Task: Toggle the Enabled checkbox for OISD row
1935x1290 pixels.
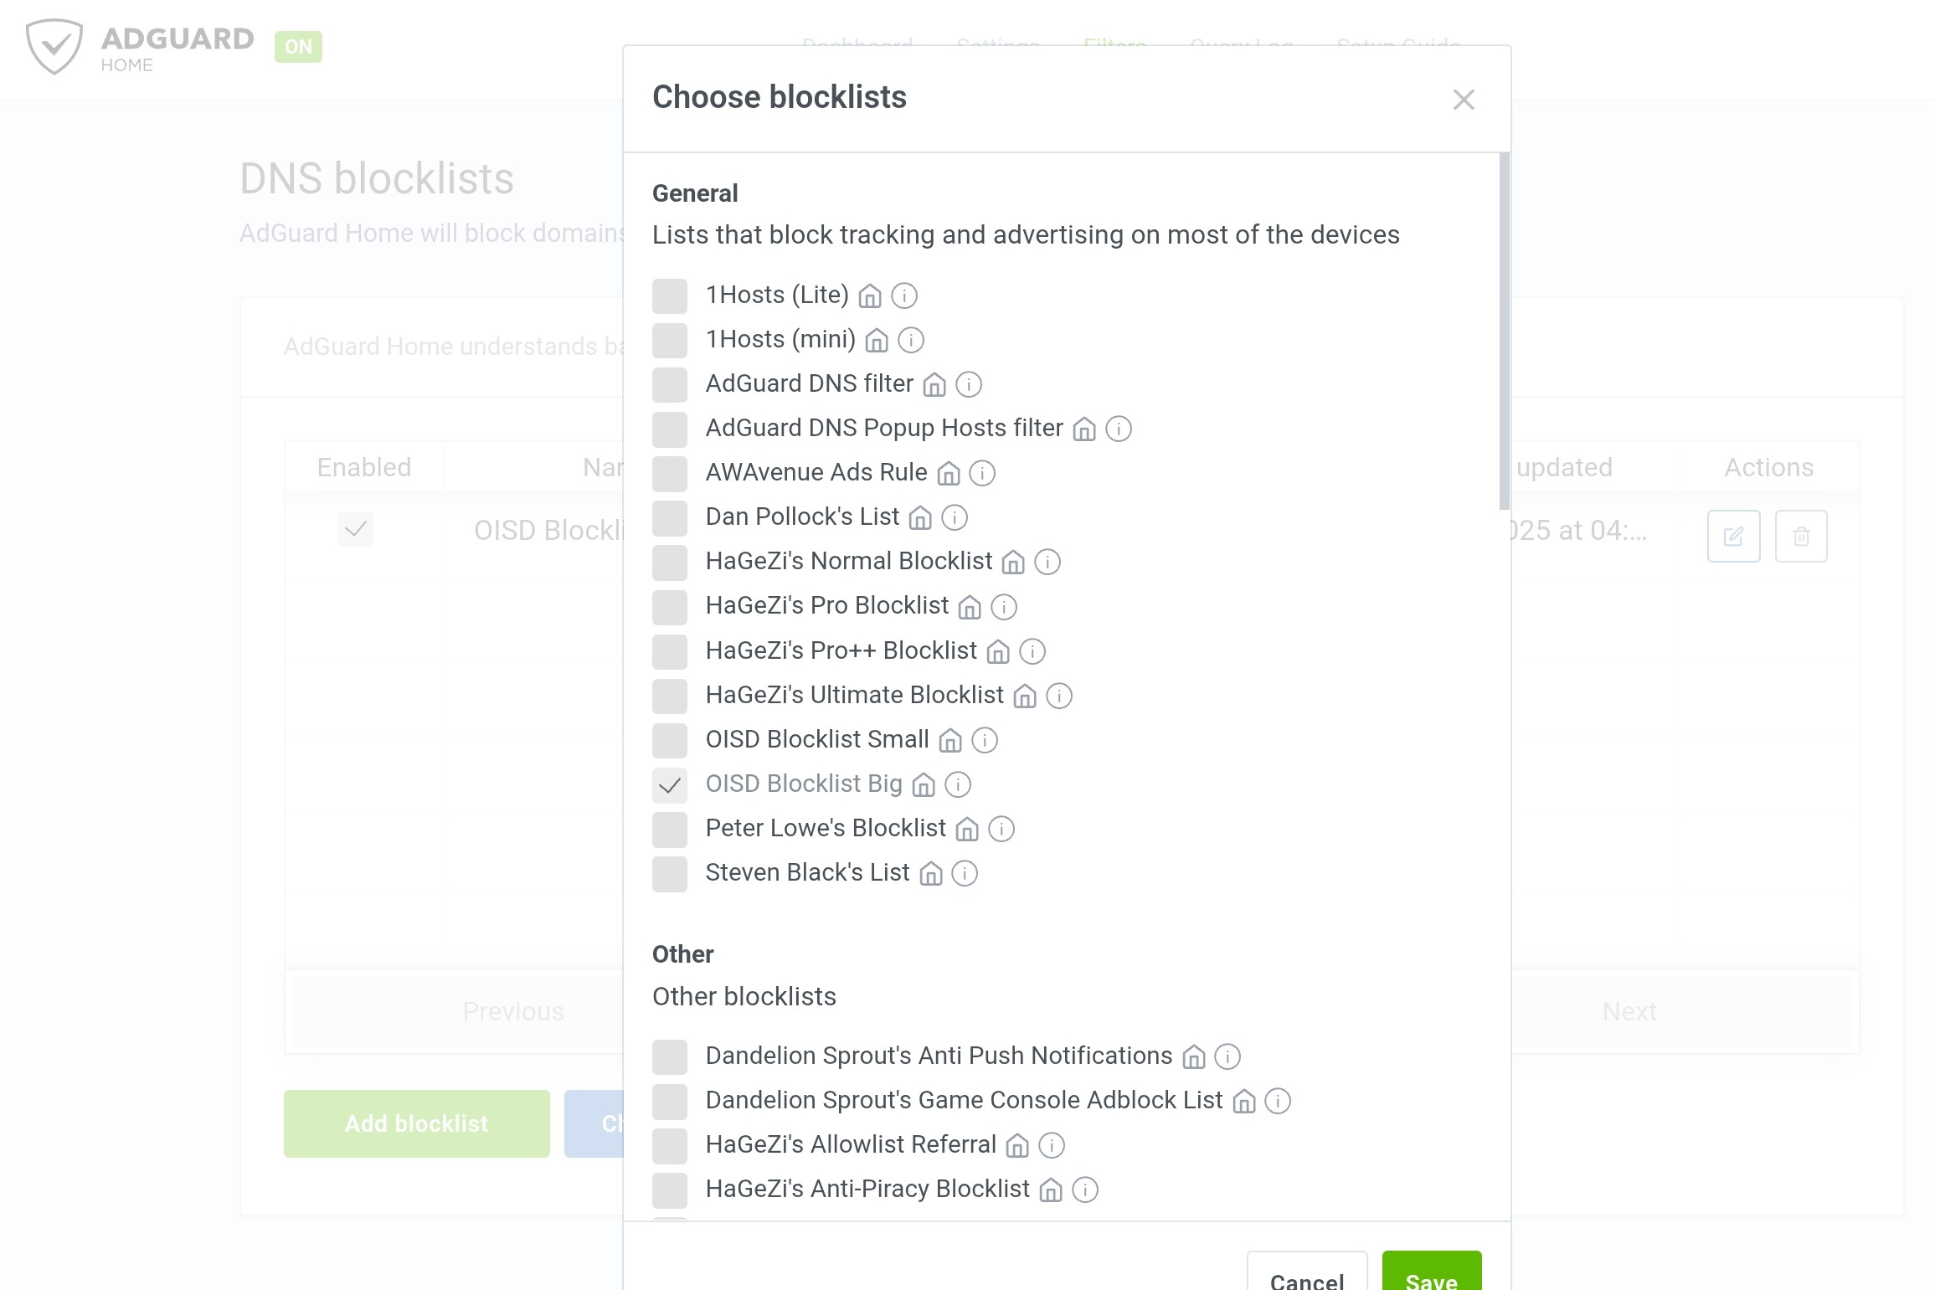Action: pos(355,529)
